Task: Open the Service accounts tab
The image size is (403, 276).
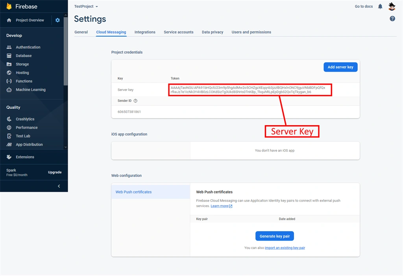Action: click(x=178, y=32)
